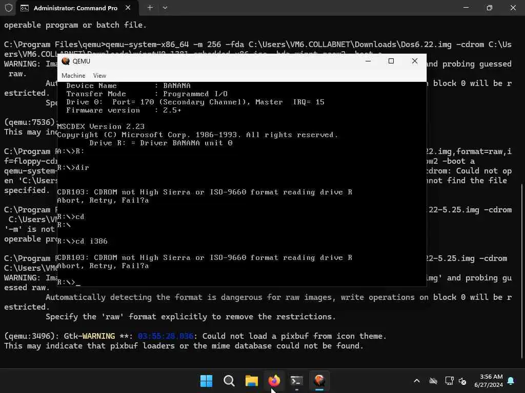Open Firefox from the taskbar

[x=274, y=381]
